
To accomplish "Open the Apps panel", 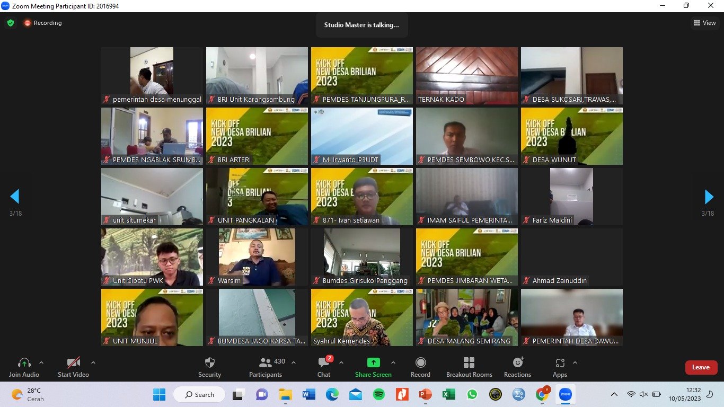I will pyautogui.click(x=560, y=367).
